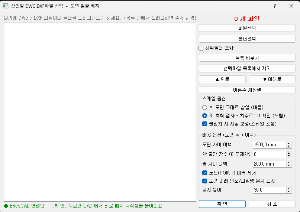The height and width of the screenshot is (212, 300).
Task: Increase 도면 사이 여백 with up arrow
Action: click(x=289, y=143)
